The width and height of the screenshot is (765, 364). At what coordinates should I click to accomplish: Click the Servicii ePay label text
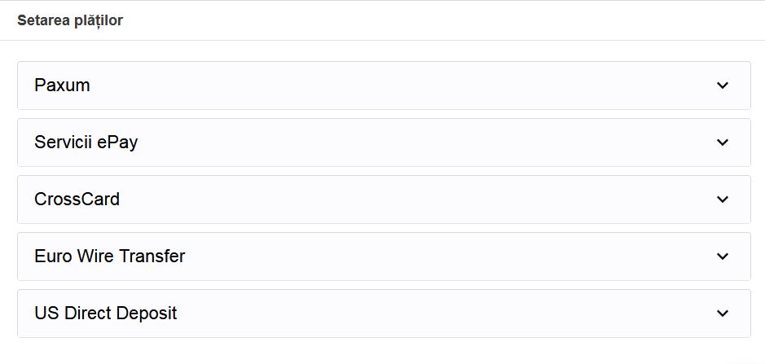[86, 143]
